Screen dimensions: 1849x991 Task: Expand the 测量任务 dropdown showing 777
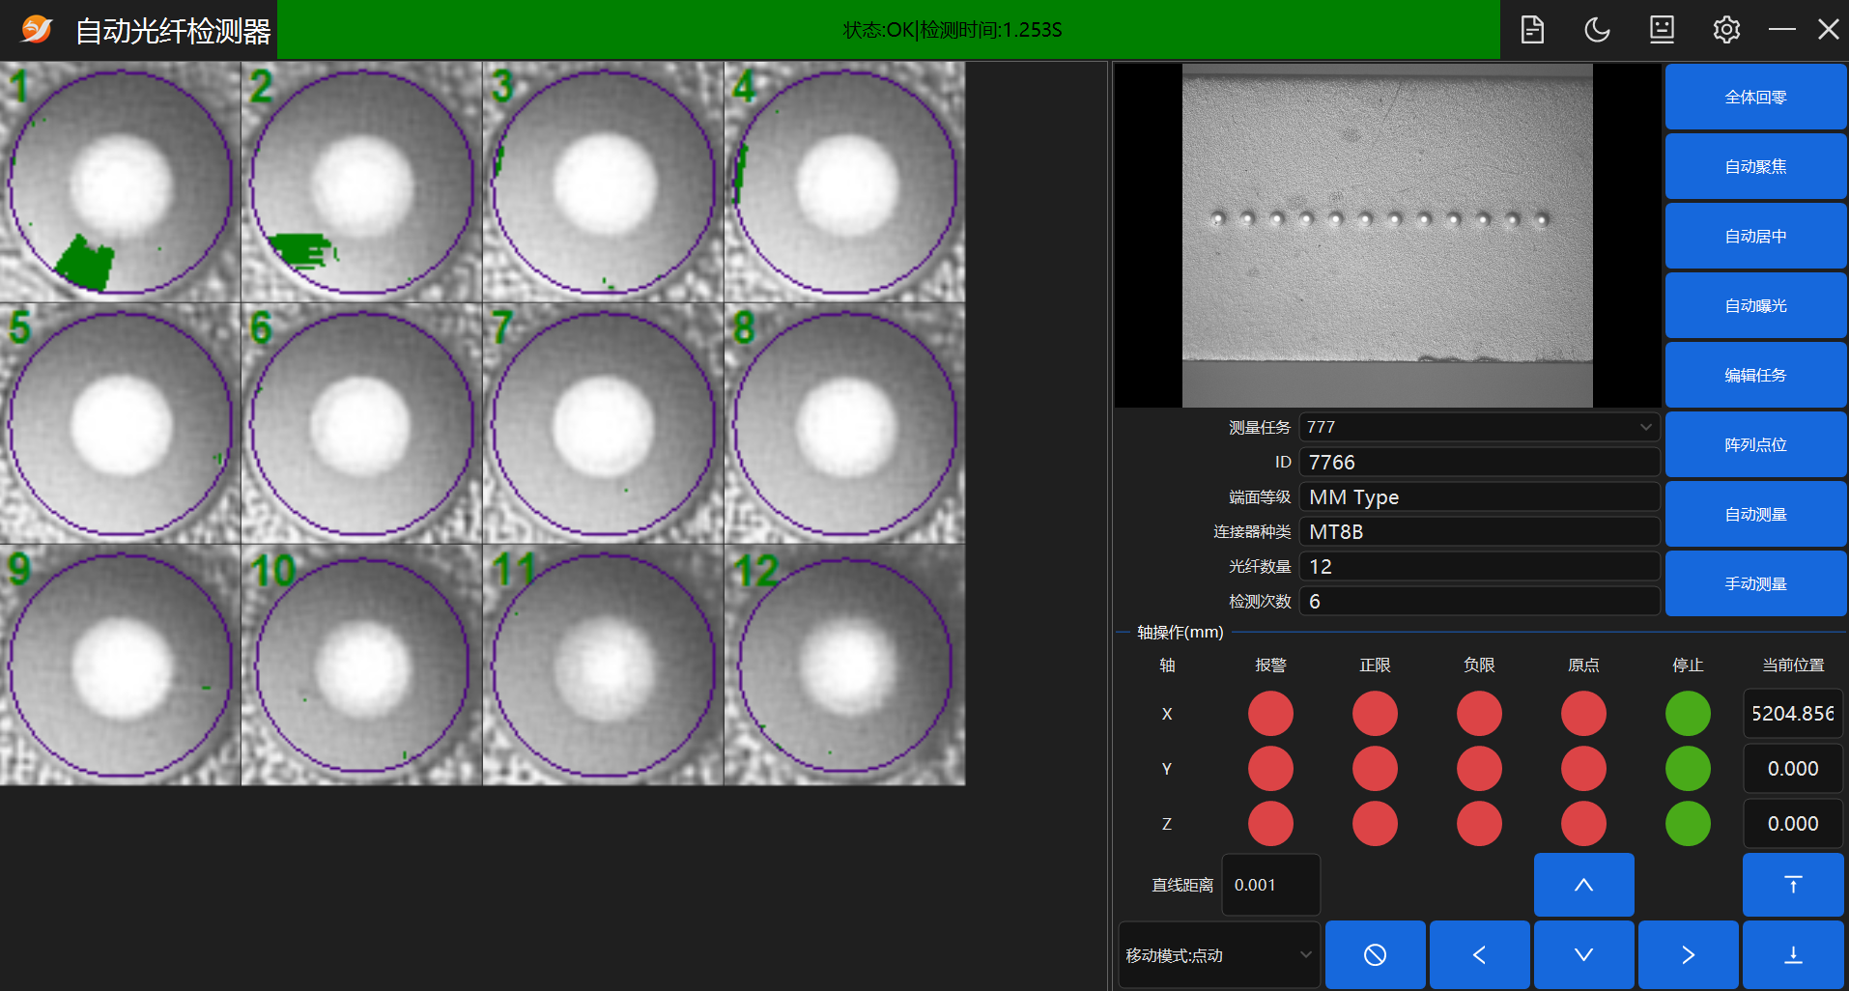click(1479, 427)
